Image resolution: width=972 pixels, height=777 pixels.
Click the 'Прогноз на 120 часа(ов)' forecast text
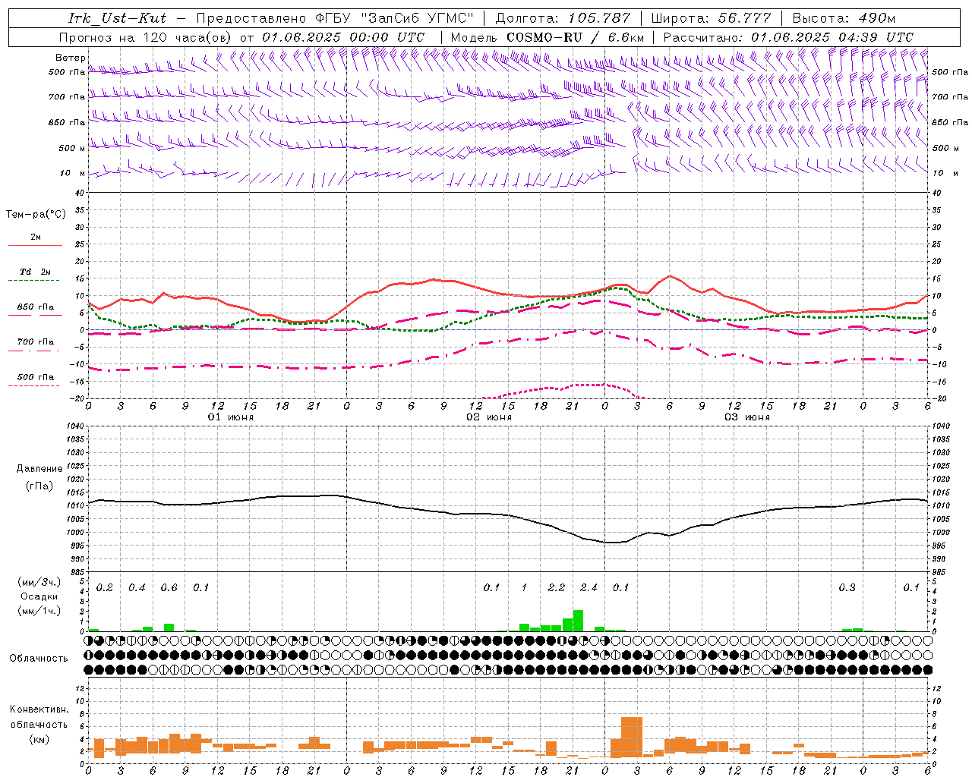pos(146,37)
